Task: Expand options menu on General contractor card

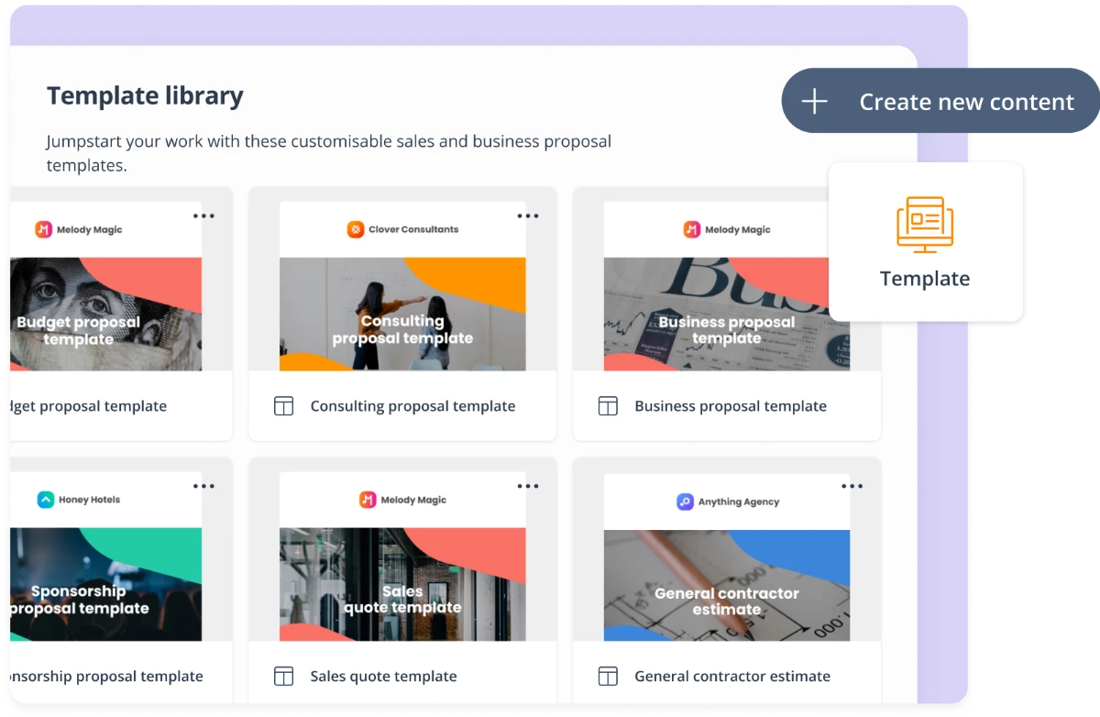Action: tap(852, 487)
